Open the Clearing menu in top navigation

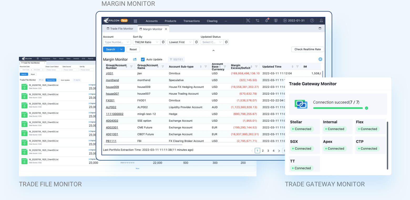pyautogui.click(x=212, y=21)
